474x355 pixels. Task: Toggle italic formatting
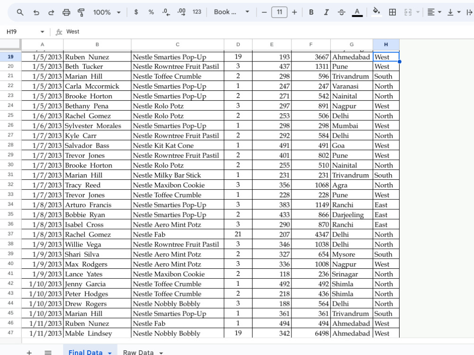[326, 12]
